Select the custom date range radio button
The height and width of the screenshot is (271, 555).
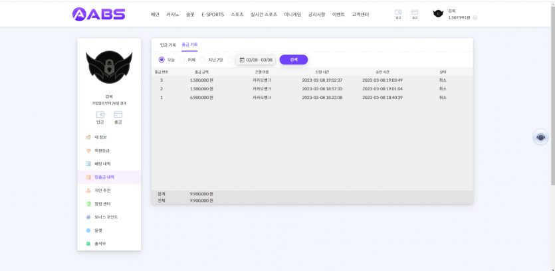click(230, 60)
